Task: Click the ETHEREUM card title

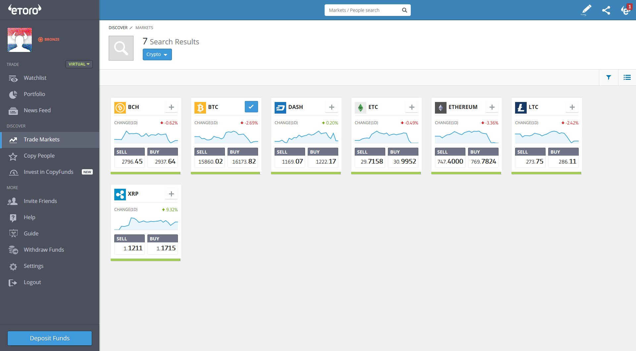Action: click(x=463, y=107)
